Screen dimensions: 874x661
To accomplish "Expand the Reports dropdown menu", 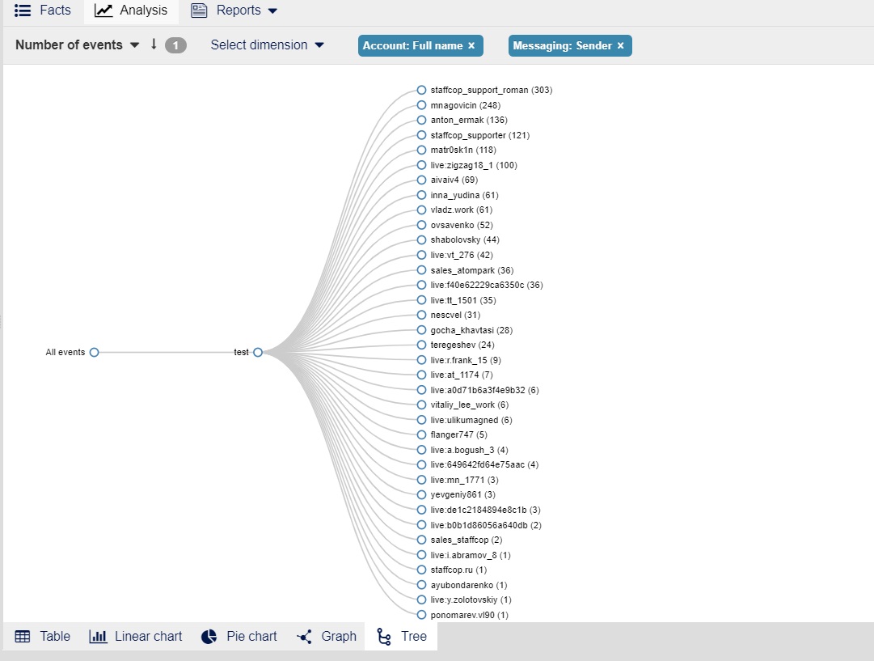I will pyautogui.click(x=234, y=11).
